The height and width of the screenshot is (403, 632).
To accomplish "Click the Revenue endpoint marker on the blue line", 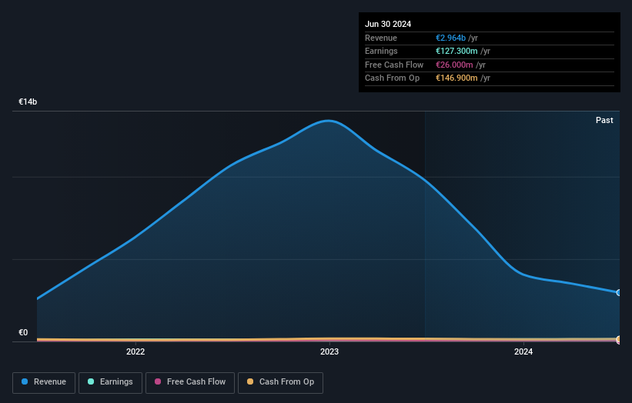I will tap(619, 293).
